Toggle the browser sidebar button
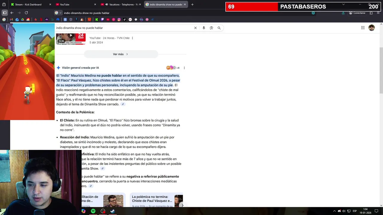The height and width of the screenshot is (215, 383). coord(5,13)
